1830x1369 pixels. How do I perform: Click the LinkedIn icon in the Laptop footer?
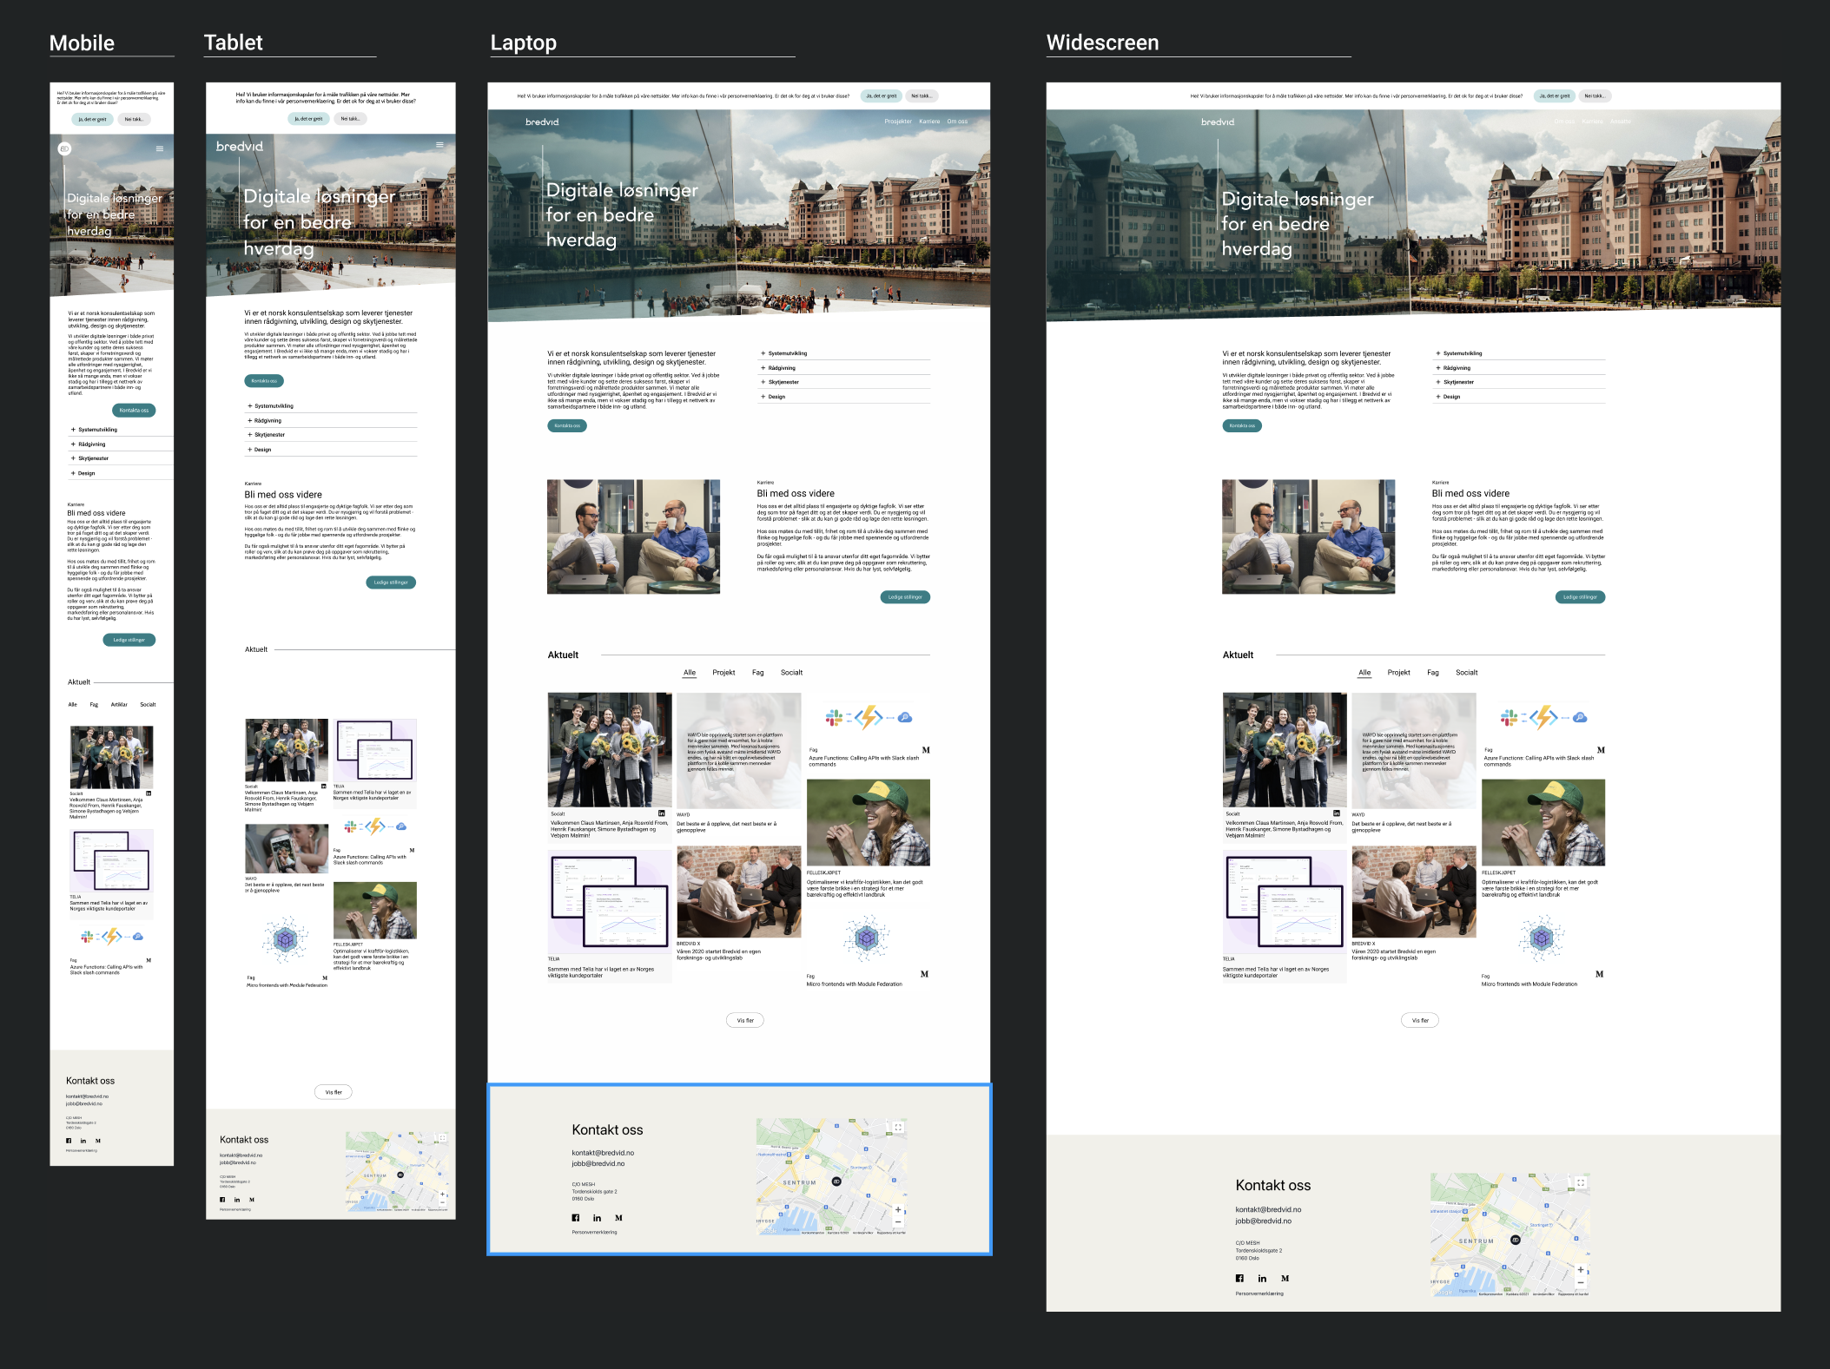597,1218
